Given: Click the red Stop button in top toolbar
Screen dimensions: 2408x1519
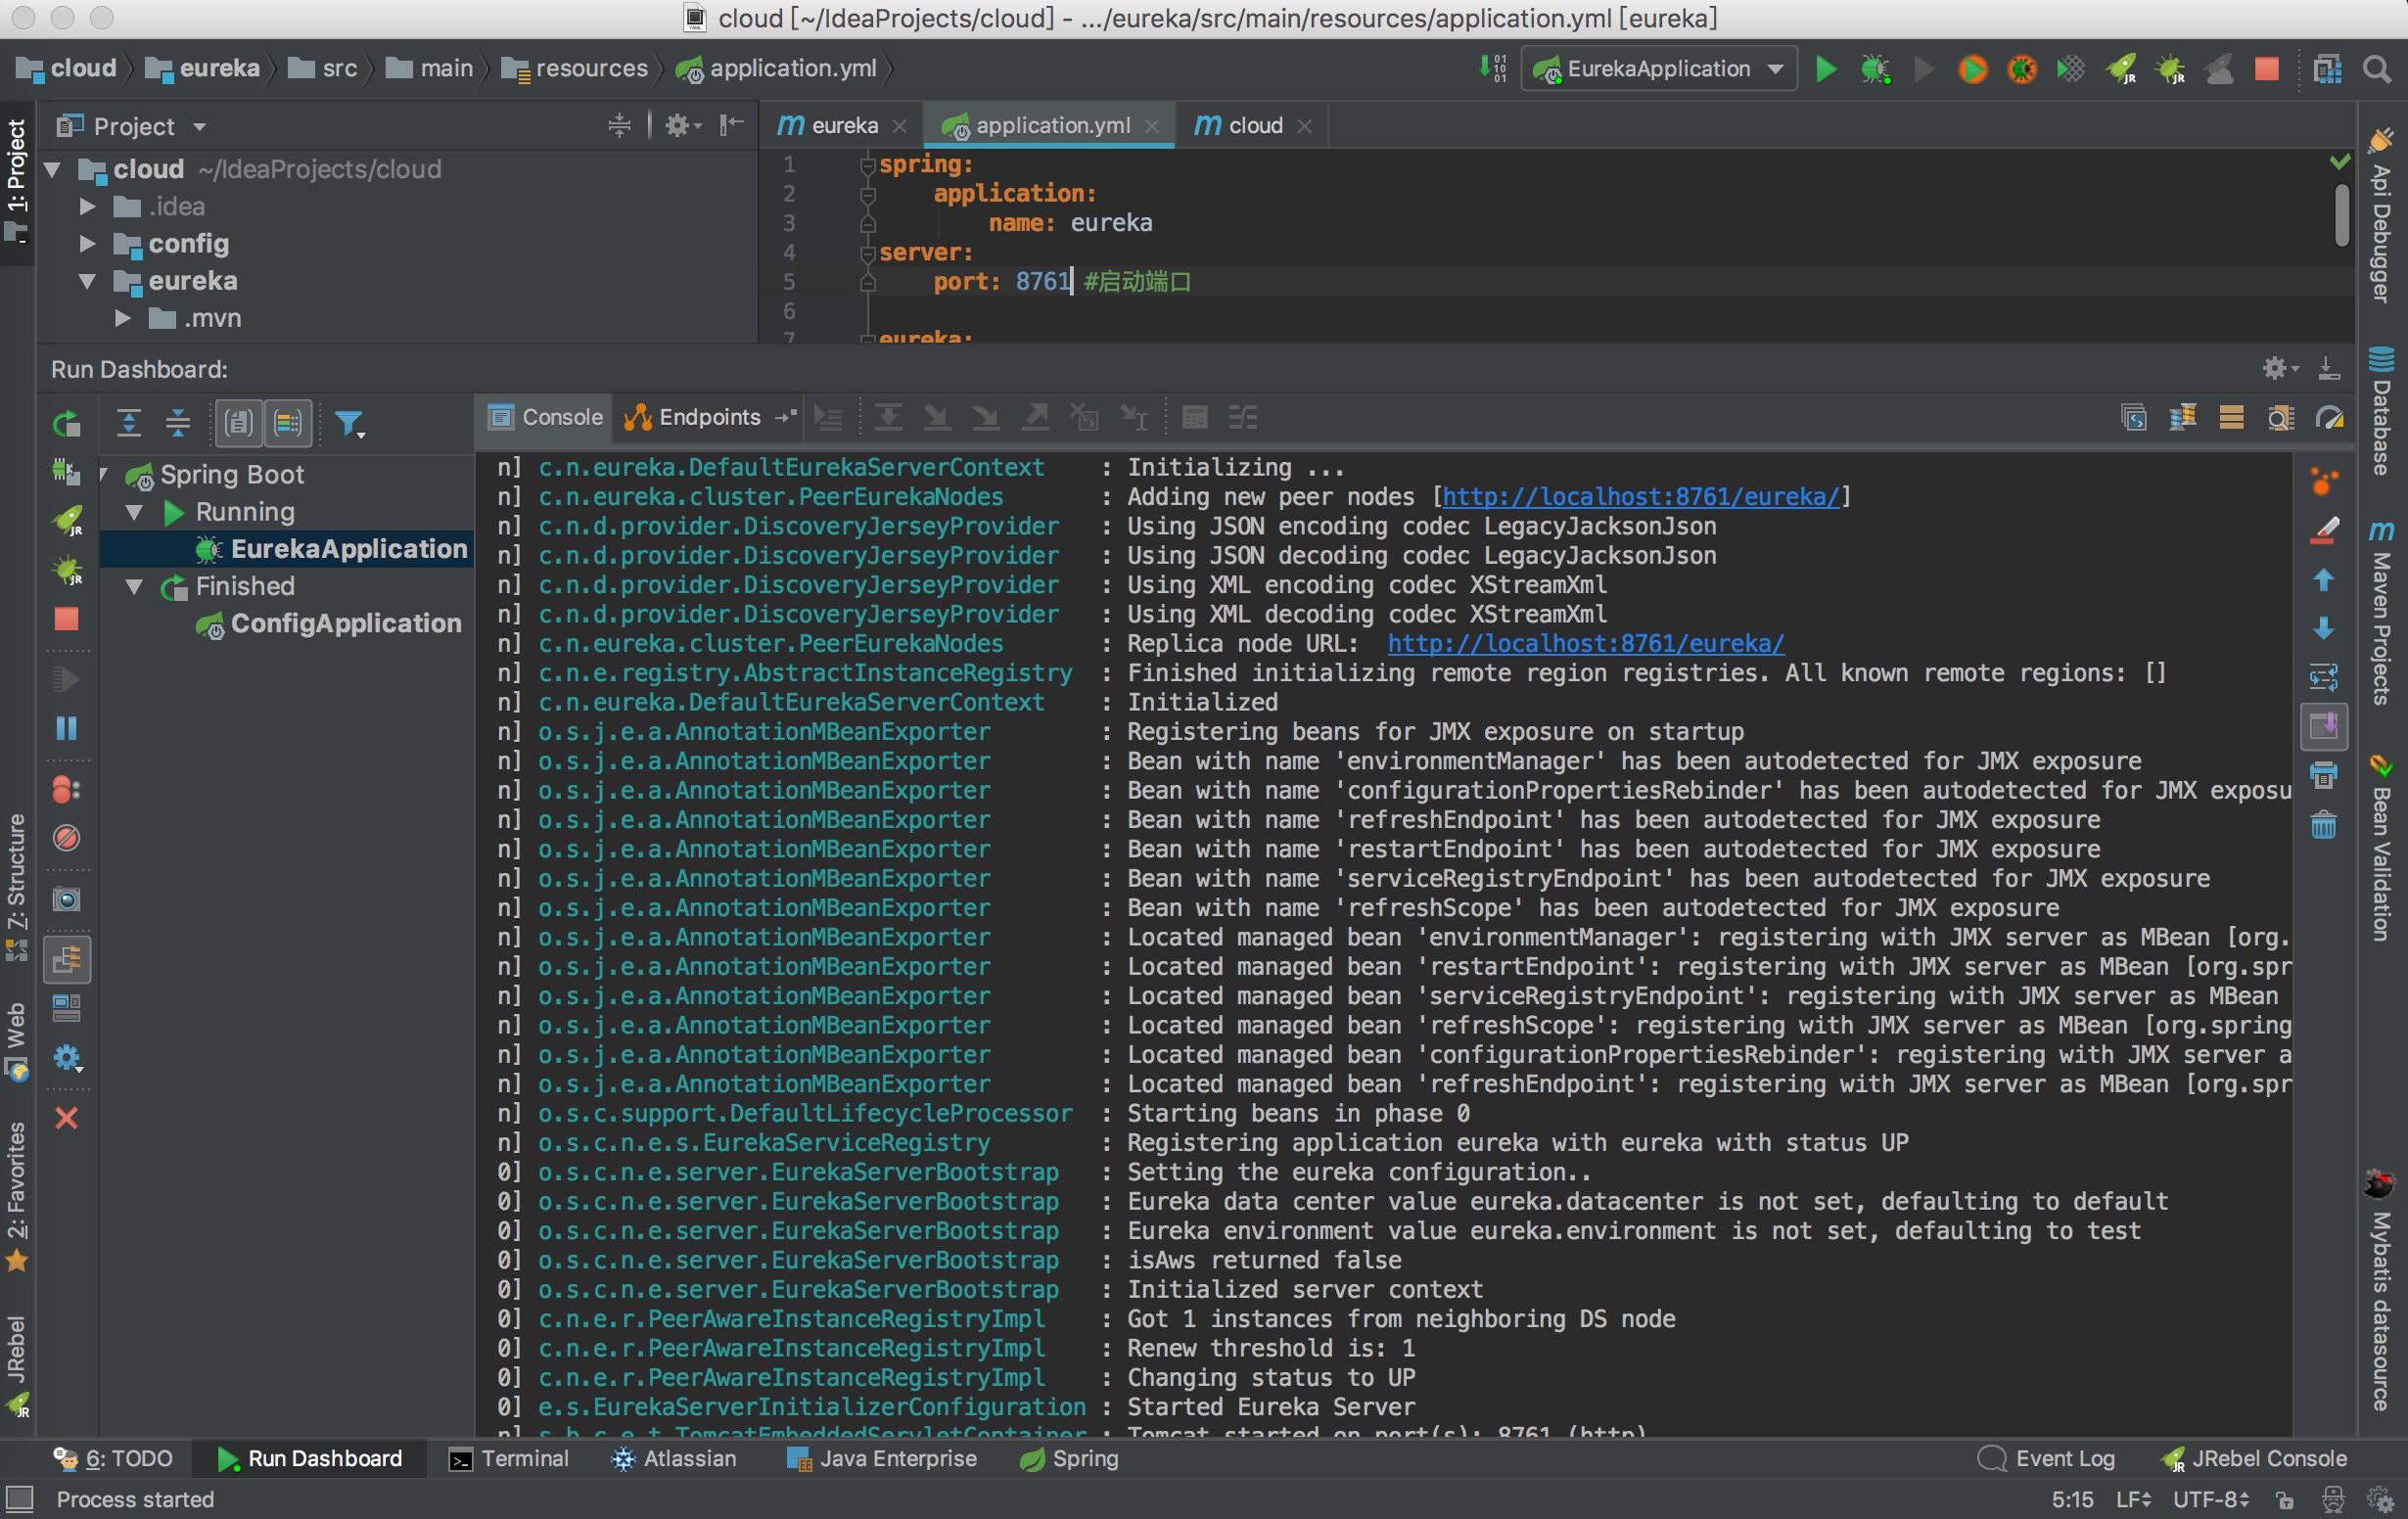Looking at the screenshot, I should click(x=2266, y=69).
